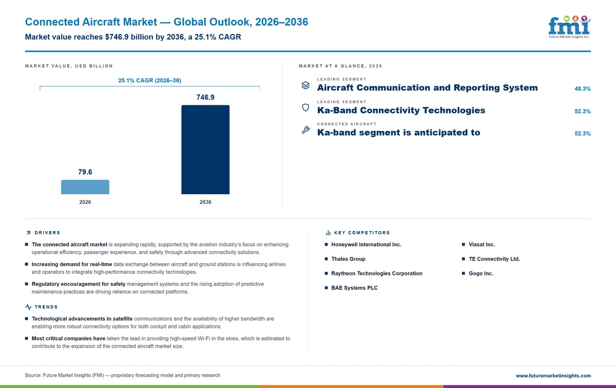Click the DRIVERS heading
616x388 pixels.
[x=48, y=233]
